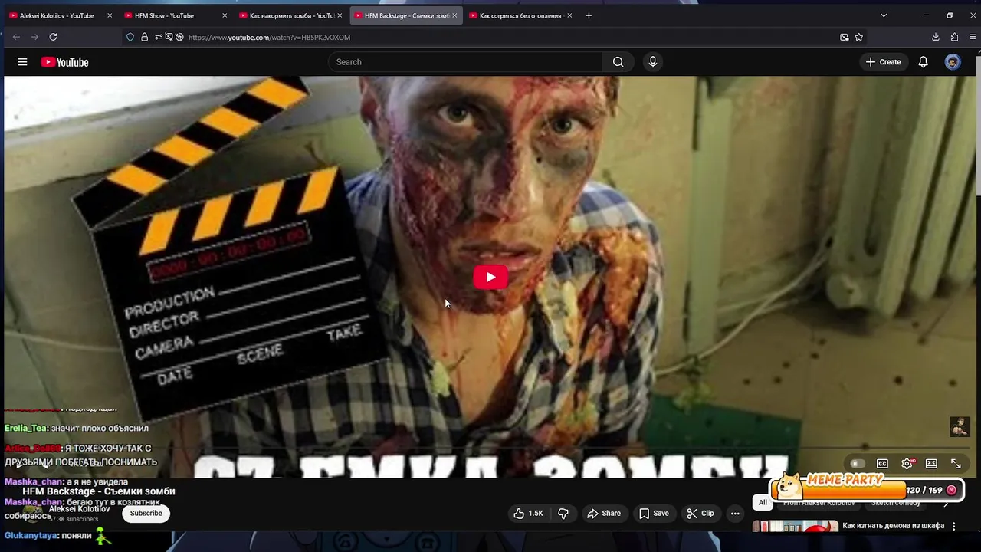Toggle CC subtitles in the player
The width and height of the screenshot is (981, 552).
[x=882, y=464]
